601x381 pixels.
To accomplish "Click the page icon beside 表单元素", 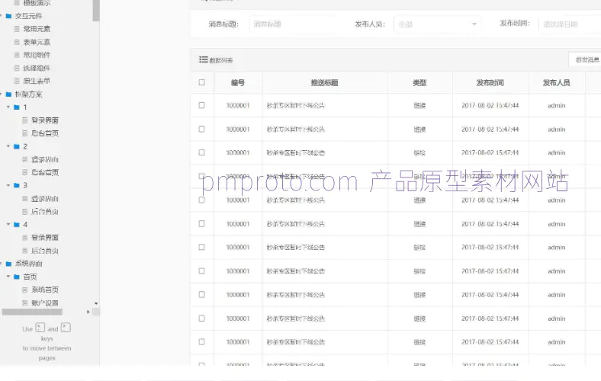I will coord(16,42).
